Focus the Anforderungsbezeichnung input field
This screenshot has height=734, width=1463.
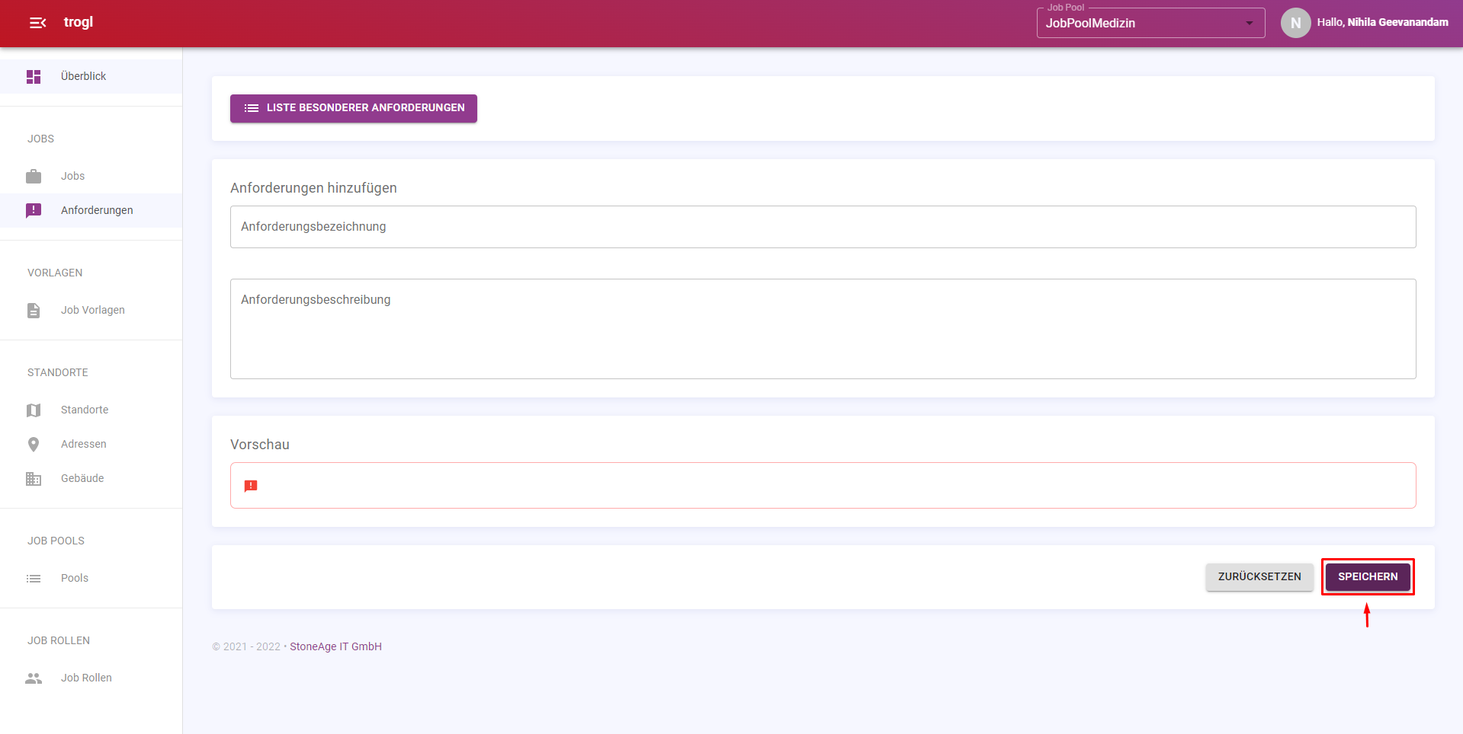pos(823,227)
